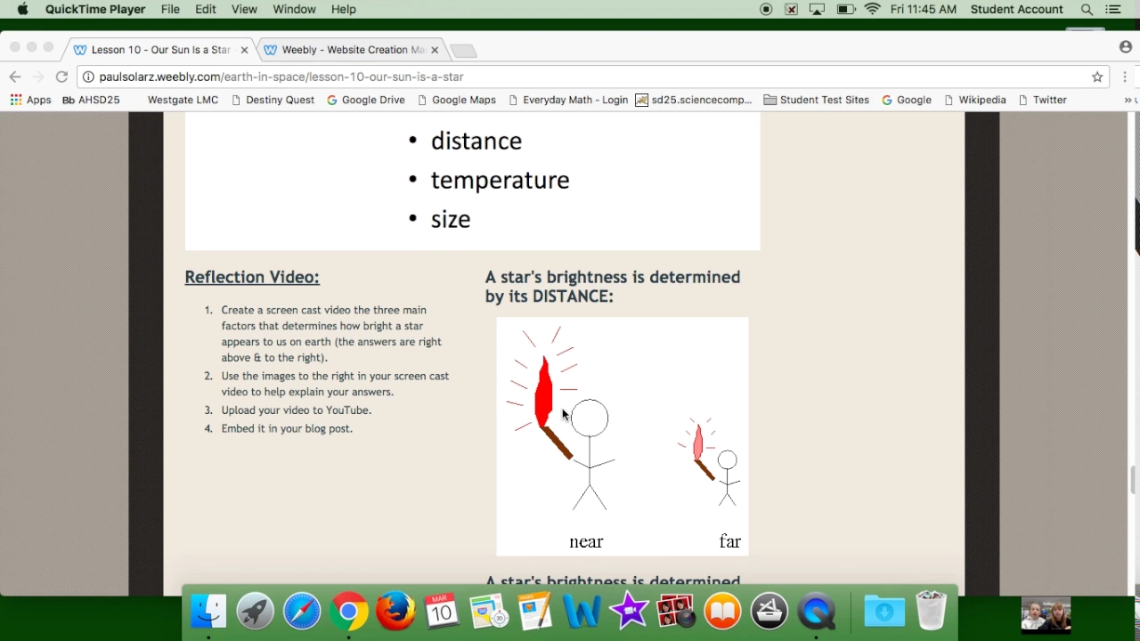Open Notification Center list icon
Image resolution: width=1140 pixels, height=641 pixels.
point(1113,9)
